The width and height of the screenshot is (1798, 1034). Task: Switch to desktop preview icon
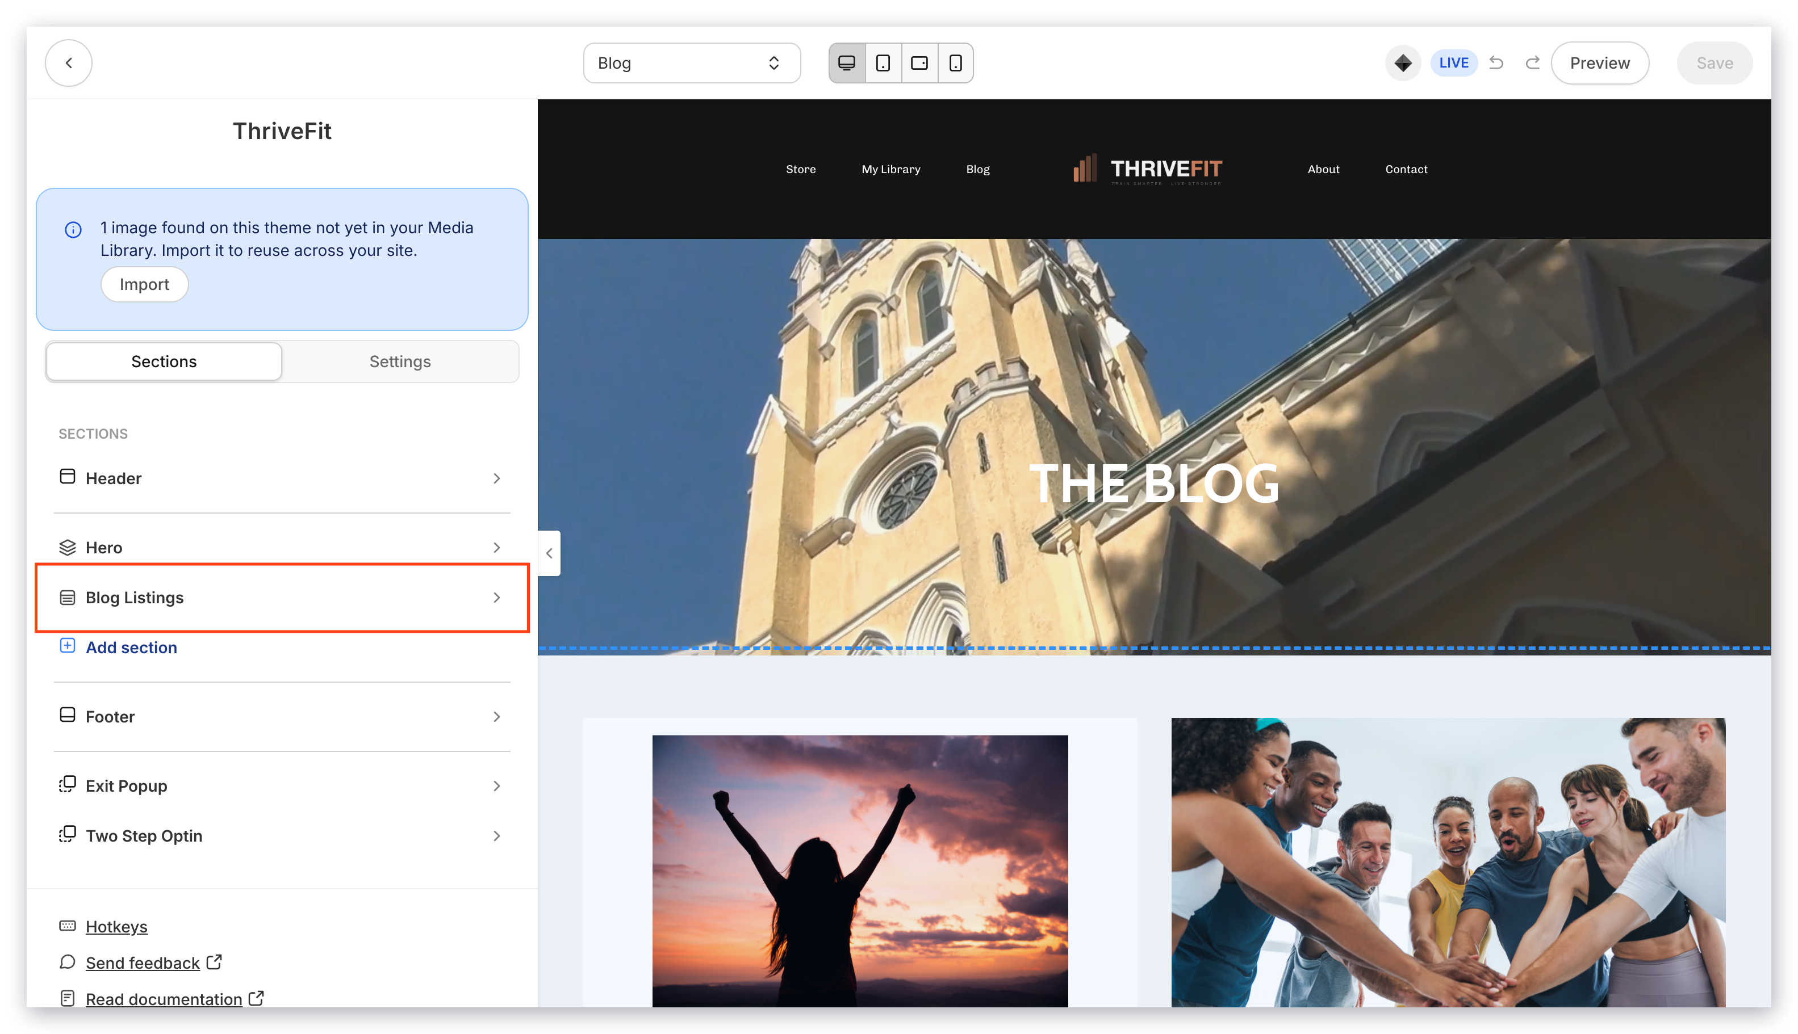846,62
